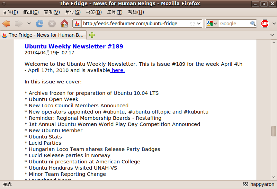This screenshot has width=277, height=189.
Task: Click 'New Loco Council Members Announced'
Action: tap(79, 106)
